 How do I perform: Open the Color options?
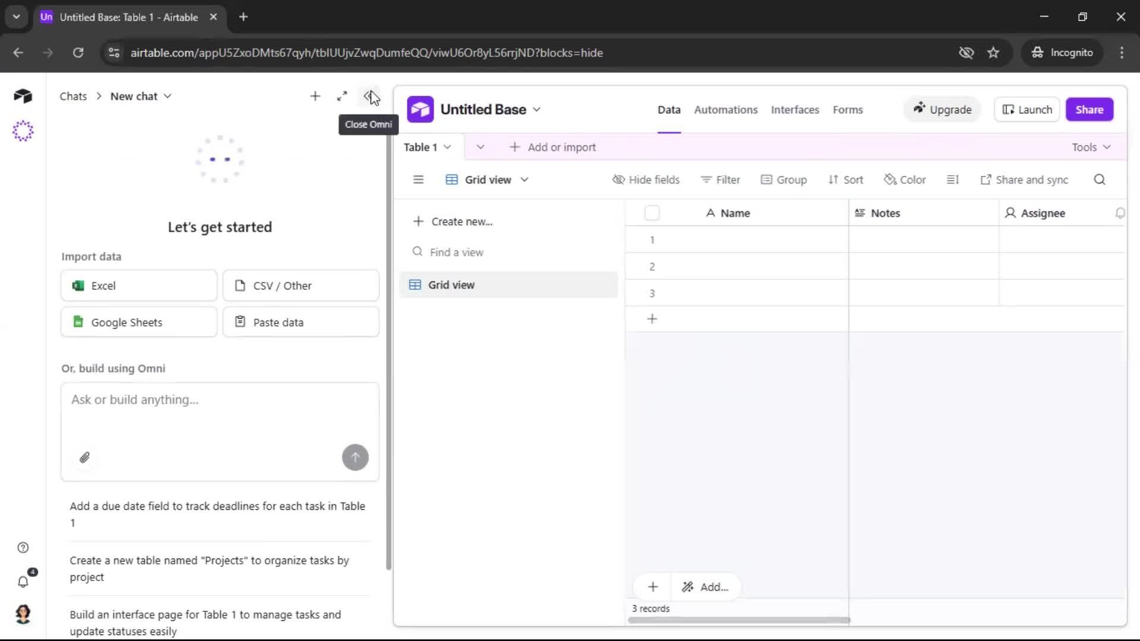pyautogui.click(x=905, y=180)
